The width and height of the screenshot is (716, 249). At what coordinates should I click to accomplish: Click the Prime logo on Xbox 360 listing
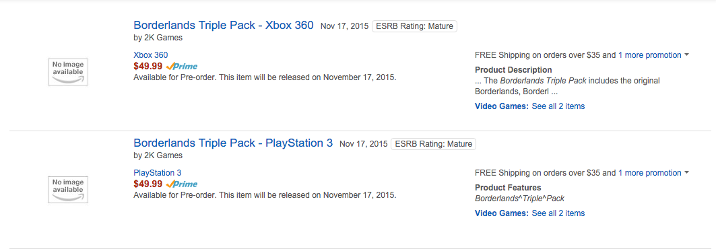(181, 66)
